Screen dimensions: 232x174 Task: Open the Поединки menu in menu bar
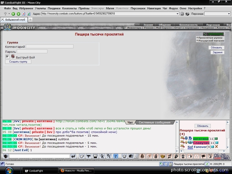54,8
